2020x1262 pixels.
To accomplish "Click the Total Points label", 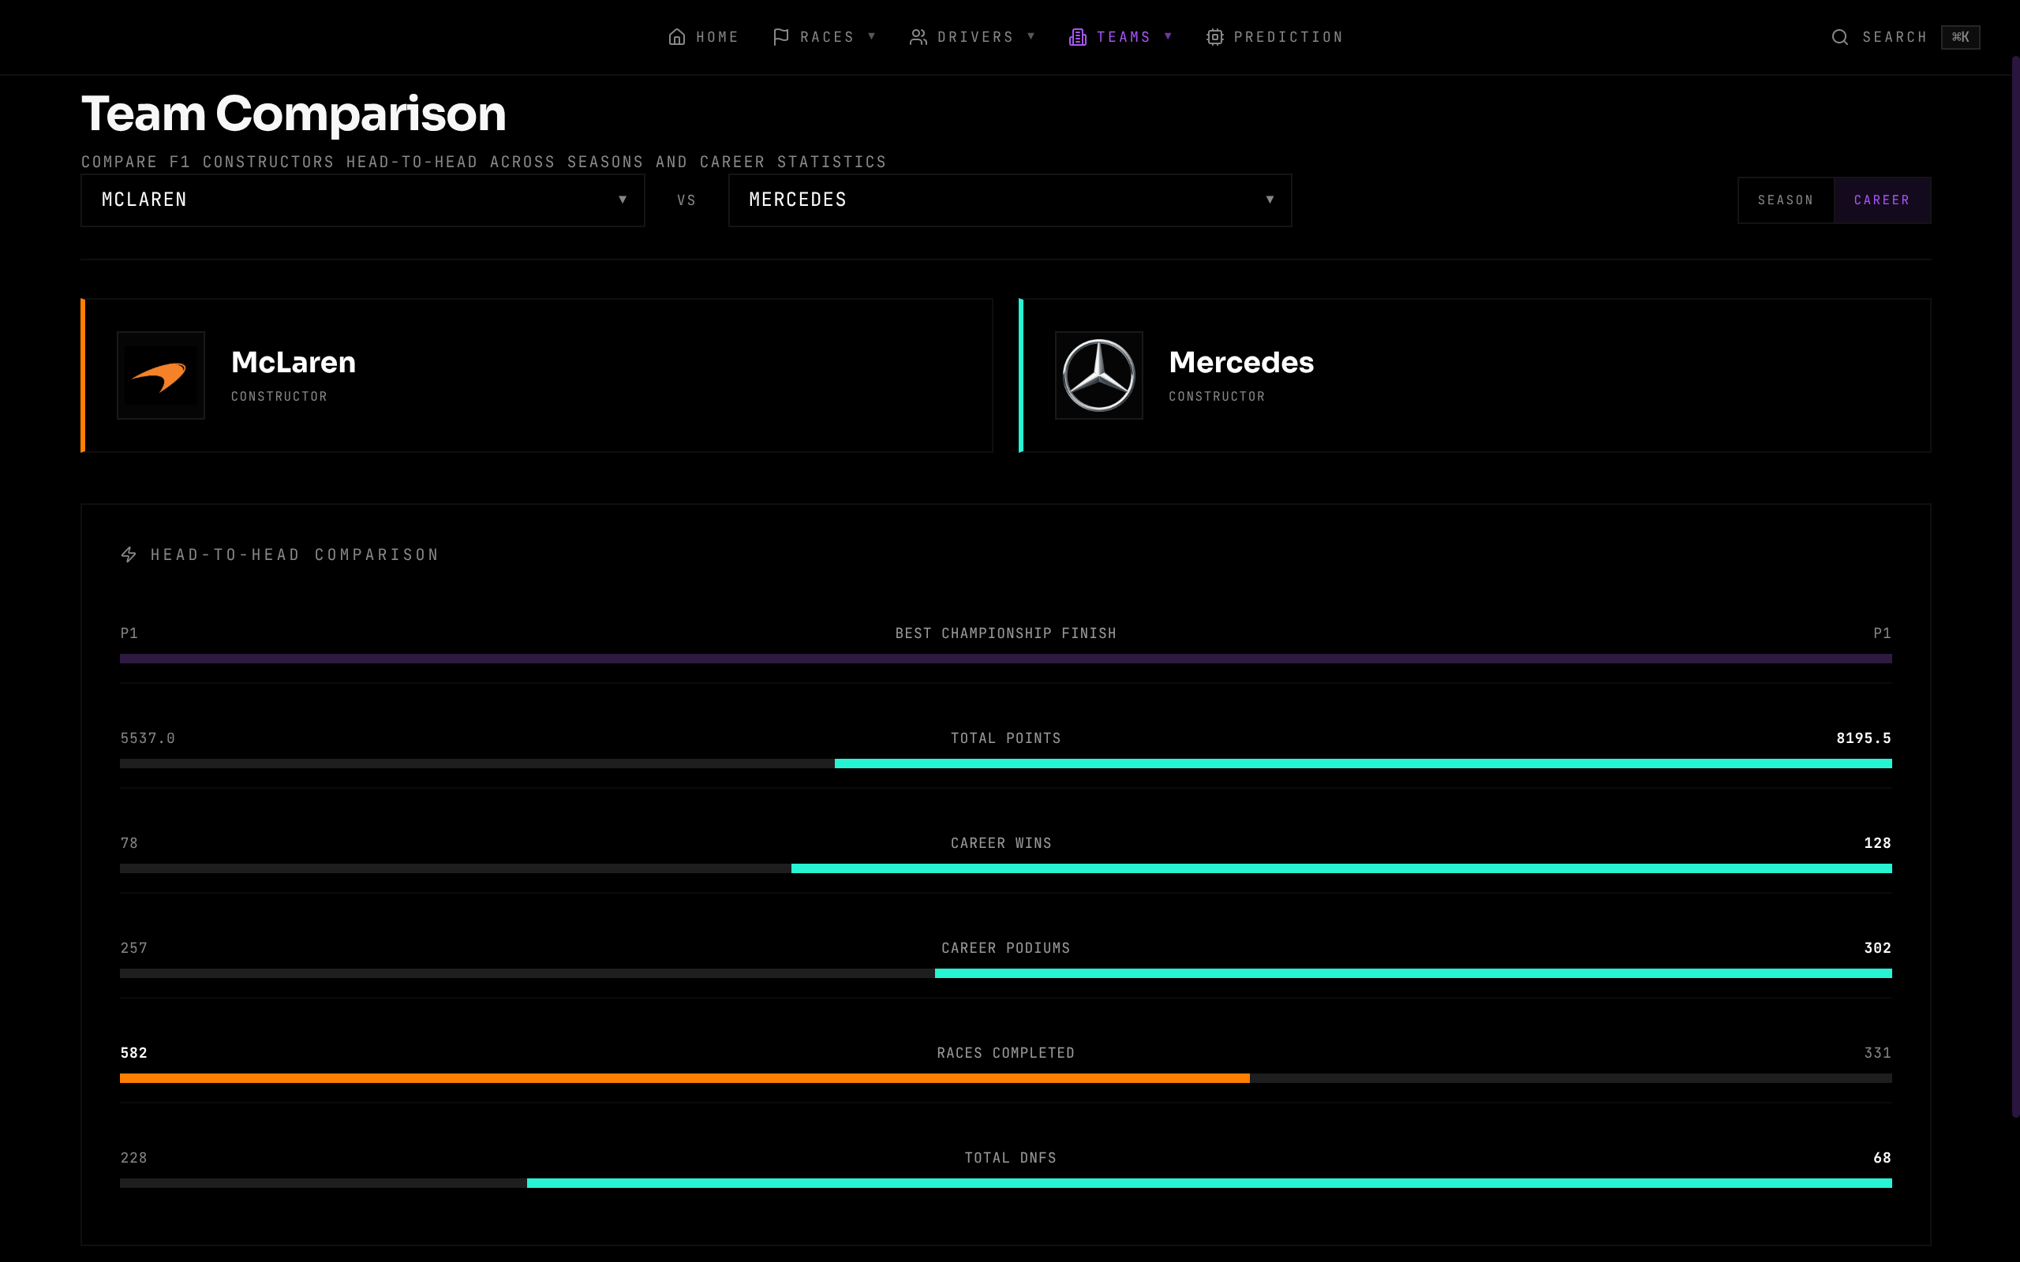I will 1006,737.
